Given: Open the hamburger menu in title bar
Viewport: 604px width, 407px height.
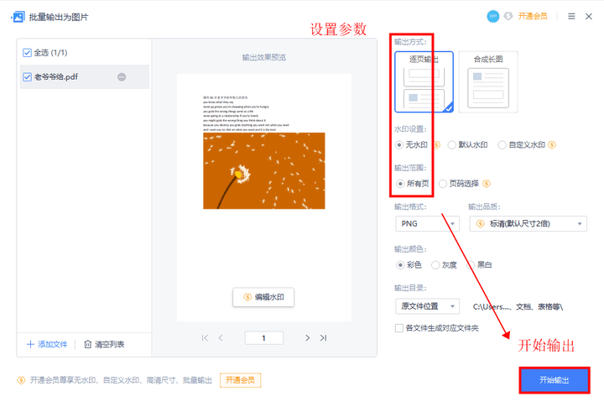Looking at the screenshot, I should 572,17.
